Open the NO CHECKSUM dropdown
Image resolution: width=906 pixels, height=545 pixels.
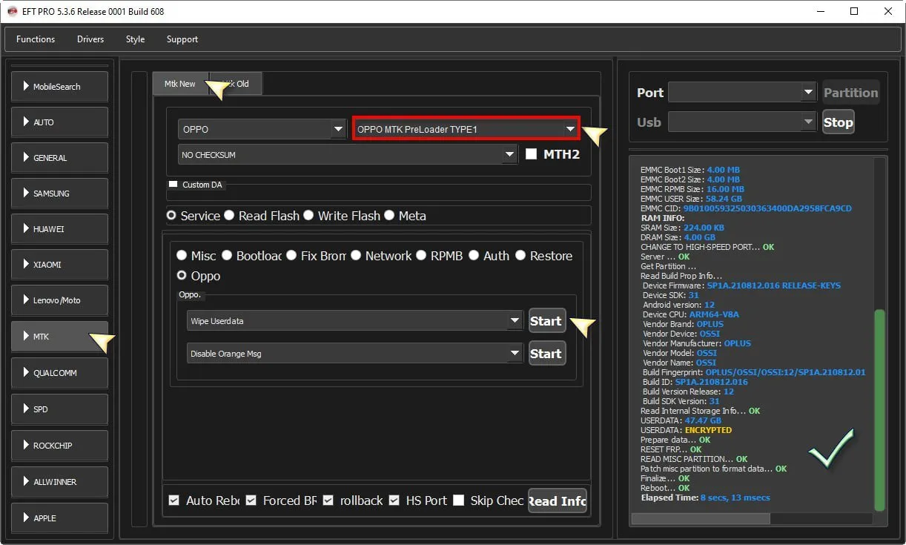click(347, 155)
